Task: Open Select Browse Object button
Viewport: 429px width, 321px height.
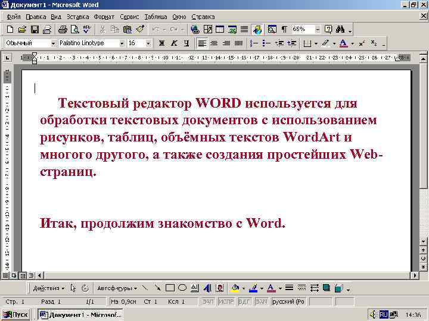Action: pyautogui.click(x=423, y=258)
